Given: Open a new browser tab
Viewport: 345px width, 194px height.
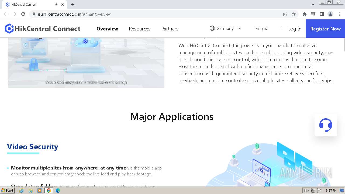Looking at the screenshot, I should pyautogui.click(x=73, y=5).
